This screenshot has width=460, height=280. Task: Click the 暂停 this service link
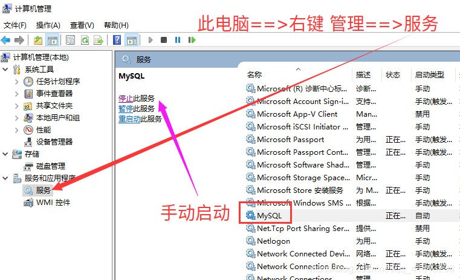coord(126,109)
